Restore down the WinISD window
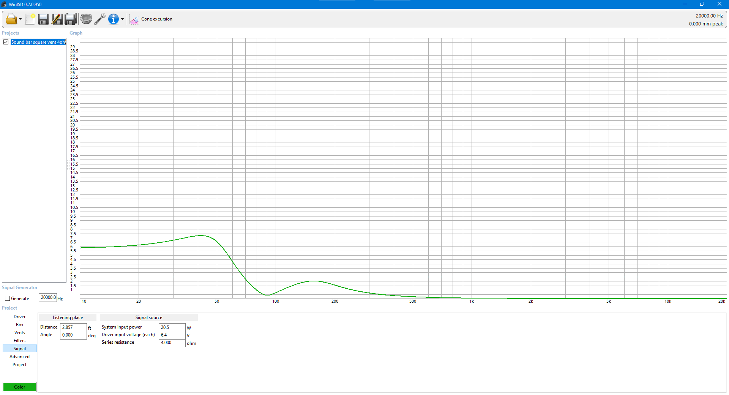Image resolution: width=729 pixels, height=395 pixels. [702, 4]
